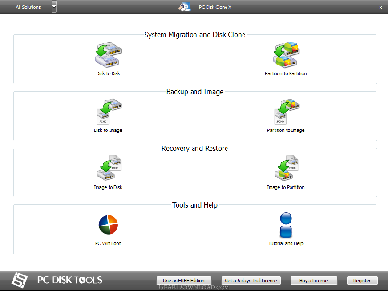The image size is (388, 291).
Task: Click the Tutorial and Help label
Action: pos(286,244)
